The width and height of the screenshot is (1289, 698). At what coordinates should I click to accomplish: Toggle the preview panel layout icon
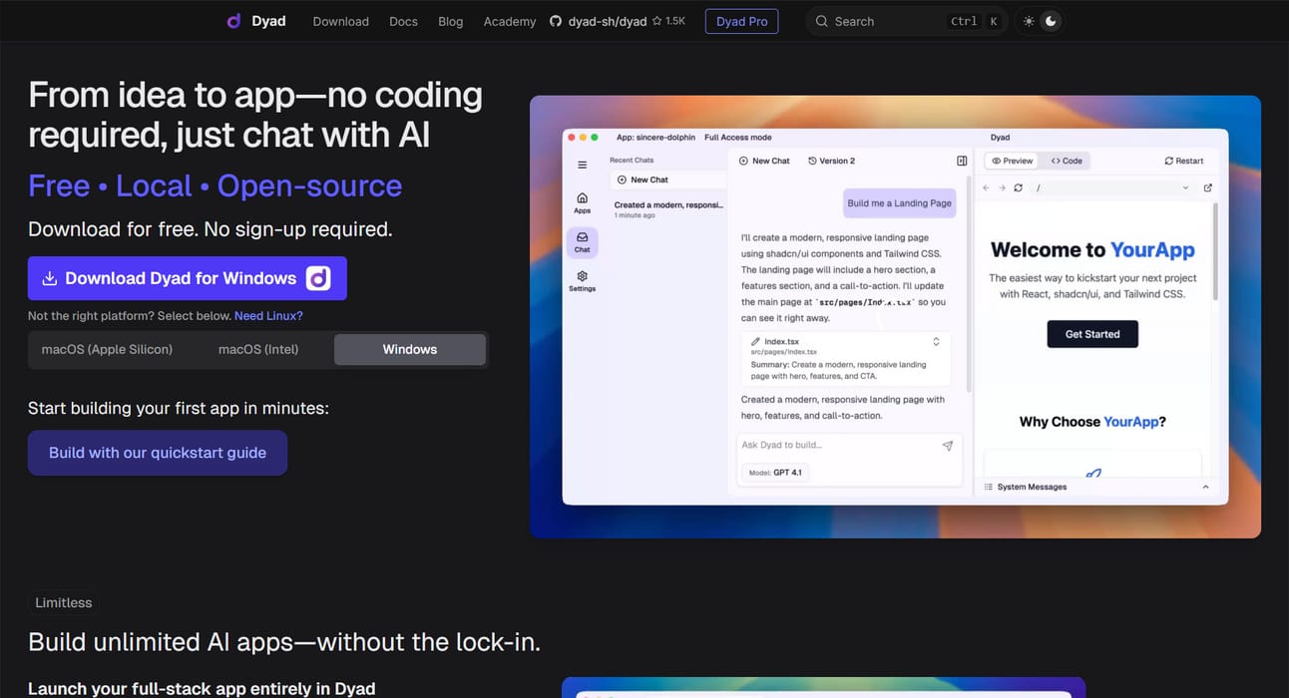962,161
